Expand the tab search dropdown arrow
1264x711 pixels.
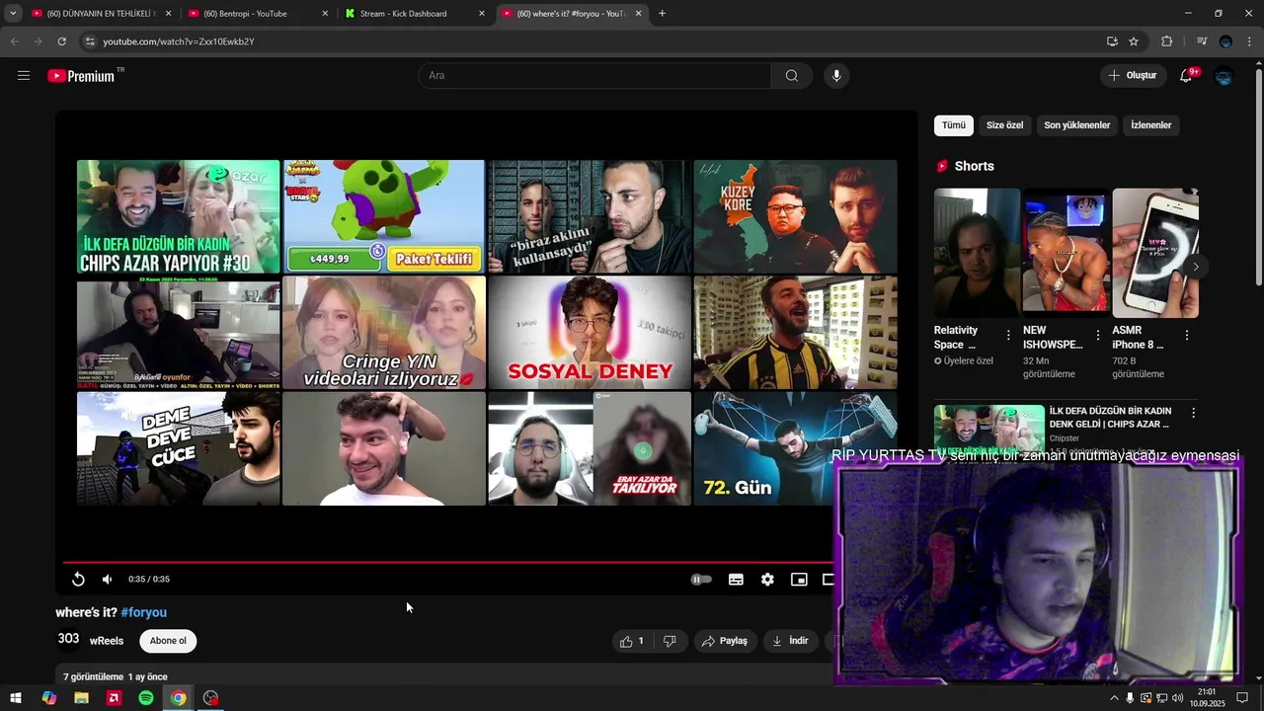(12, 14)
